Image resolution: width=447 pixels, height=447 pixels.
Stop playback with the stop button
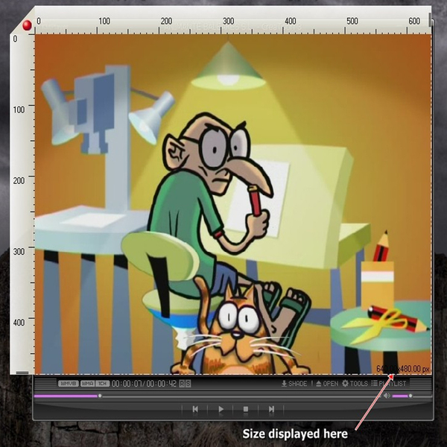246,409
